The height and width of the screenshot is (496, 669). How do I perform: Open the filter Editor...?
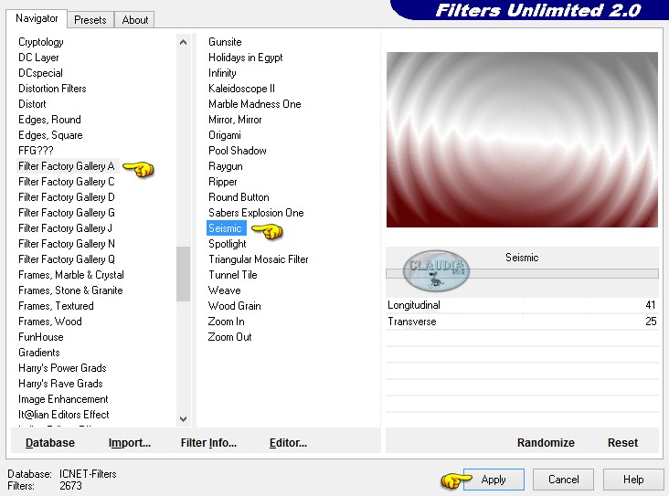point(288,443)
